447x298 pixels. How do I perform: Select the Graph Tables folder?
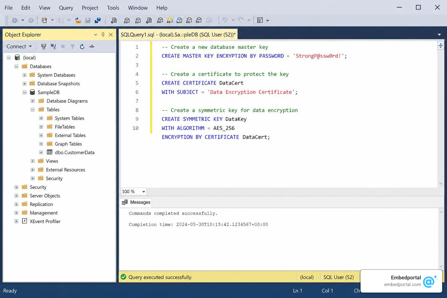coord(68,144)
